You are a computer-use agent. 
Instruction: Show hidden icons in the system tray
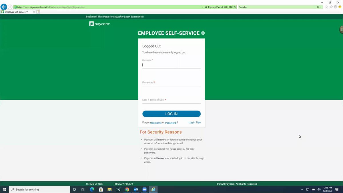coord(302,189)
